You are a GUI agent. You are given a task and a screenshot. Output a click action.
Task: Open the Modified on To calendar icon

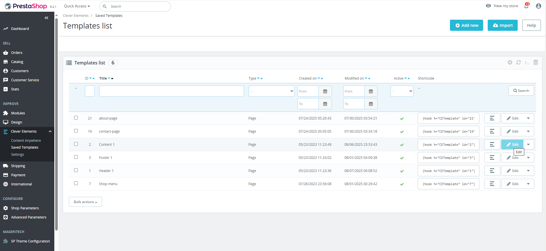(x=371, y=104)
